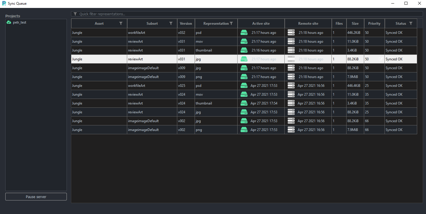Click the Asset column filter icon
Viewport: 426px width, 214px height.
click(x=121, y=24)
